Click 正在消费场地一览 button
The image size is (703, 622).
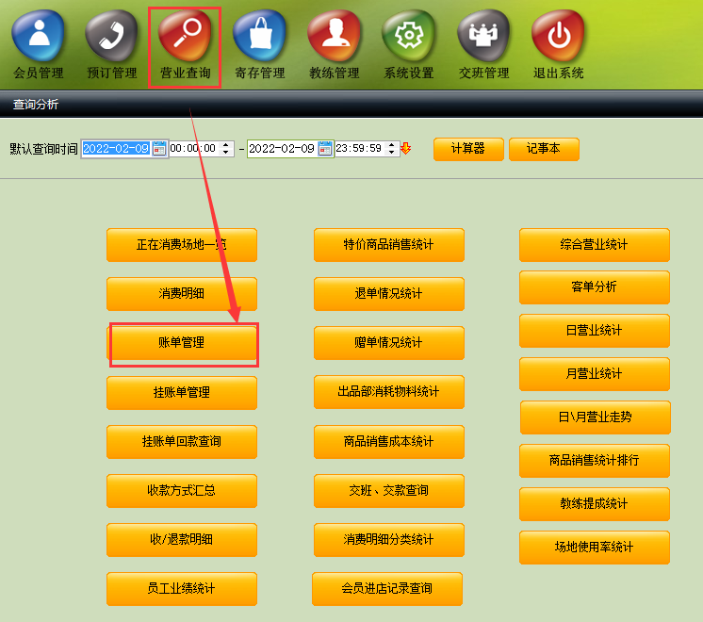[182, 245]
